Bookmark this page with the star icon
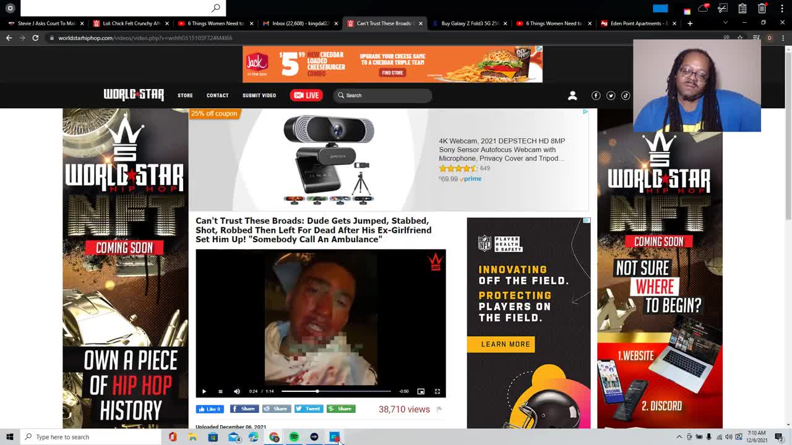Screen dimensions: 792x445 (x=739, y=38)
